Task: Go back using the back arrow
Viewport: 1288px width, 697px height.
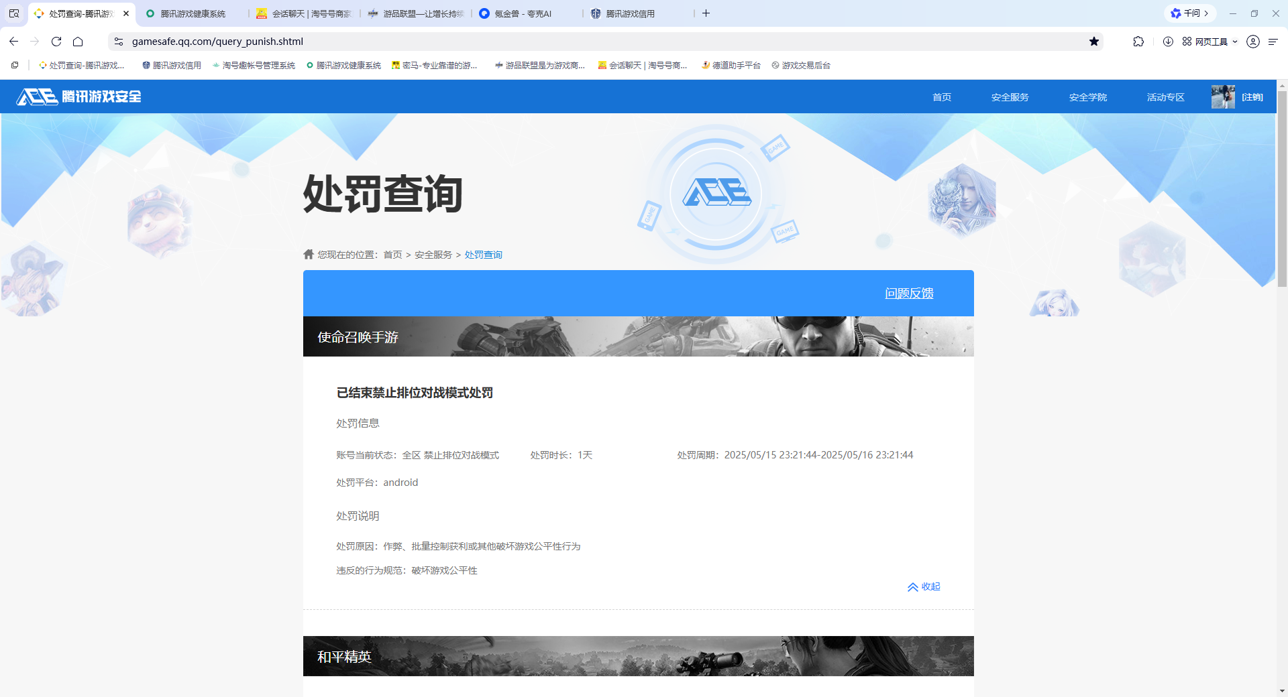Action: 13,41
